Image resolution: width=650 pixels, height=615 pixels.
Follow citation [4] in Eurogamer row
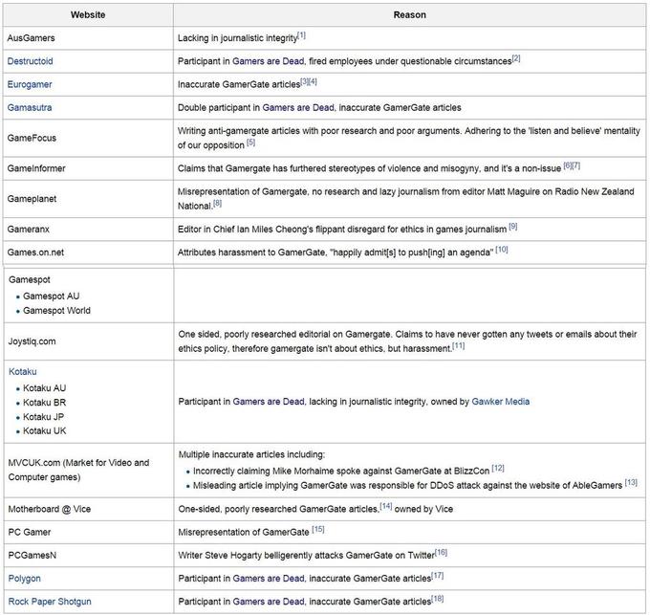tap(313, 81)
